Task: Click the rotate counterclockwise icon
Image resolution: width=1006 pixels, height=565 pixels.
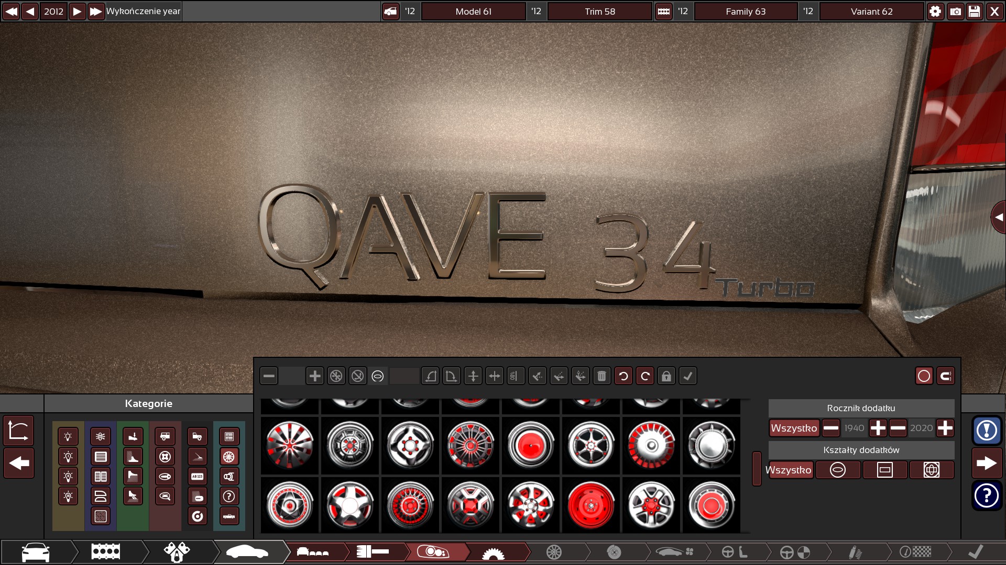Action: point(623,376)
